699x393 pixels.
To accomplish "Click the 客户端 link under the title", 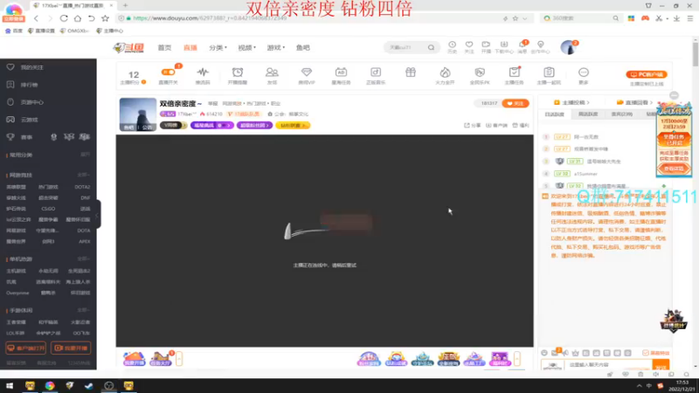I will (x=496, y=125).
